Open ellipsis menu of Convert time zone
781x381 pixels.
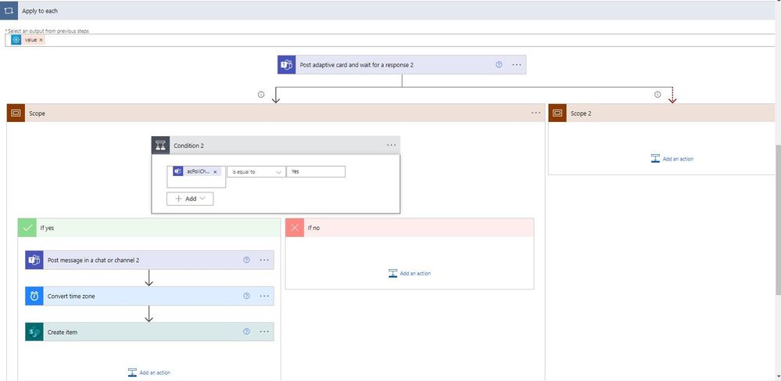click(x=264, y=296)
